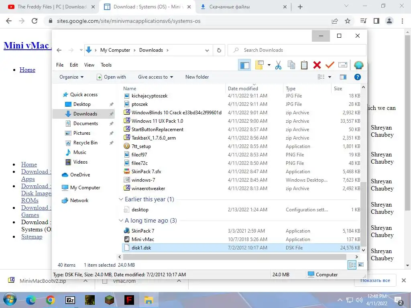The height and width of the screenshot is (308, 411).
Task: Select Documents in navigation pane
Action: (x=85, y=124)
